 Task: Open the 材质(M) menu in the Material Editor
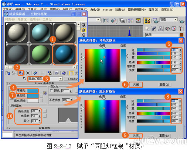point(10,19)
